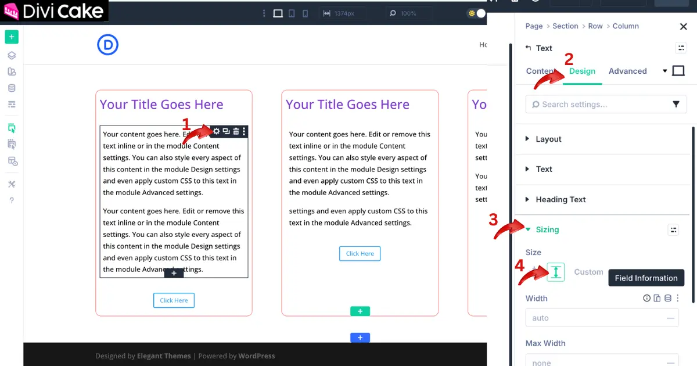The width and height of the screenshot is (697, 366).
Task: Click the zoom field showing 100%
Action: pos(410,13)
